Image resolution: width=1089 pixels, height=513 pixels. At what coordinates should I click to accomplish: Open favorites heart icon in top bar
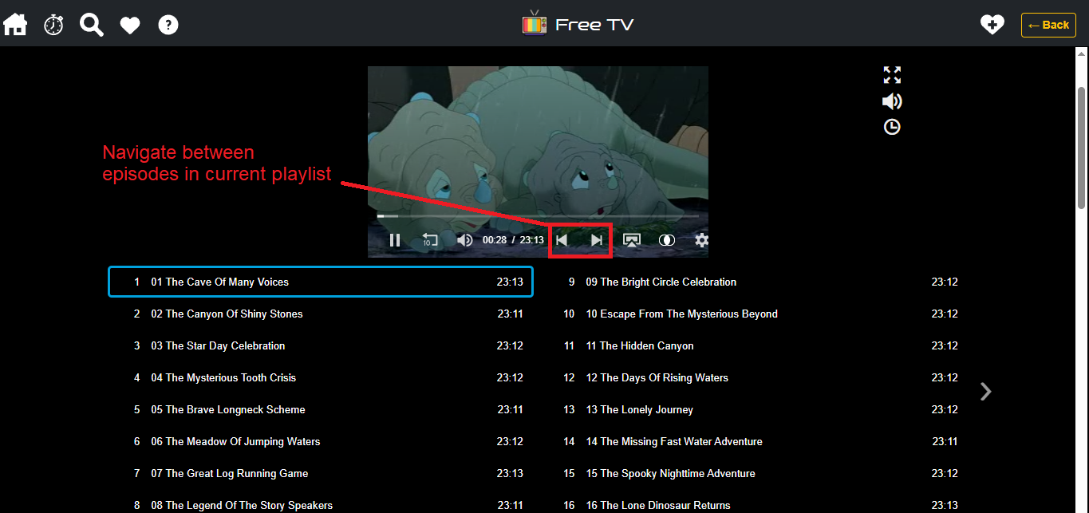[x=130, y=26]
